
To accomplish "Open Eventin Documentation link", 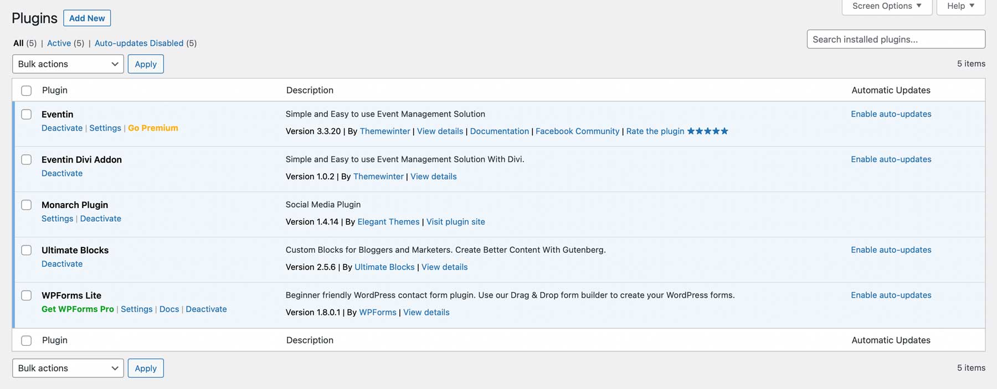I will pyautogui.click(x=500, y=131).
